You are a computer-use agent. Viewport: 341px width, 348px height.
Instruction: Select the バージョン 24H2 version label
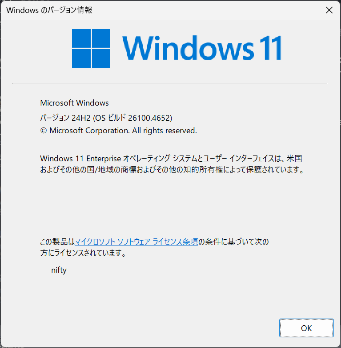65,118
